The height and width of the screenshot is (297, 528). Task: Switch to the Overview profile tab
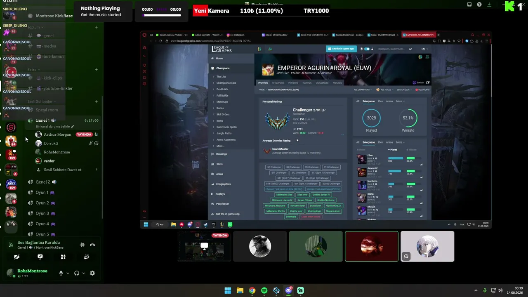(263, 83)
